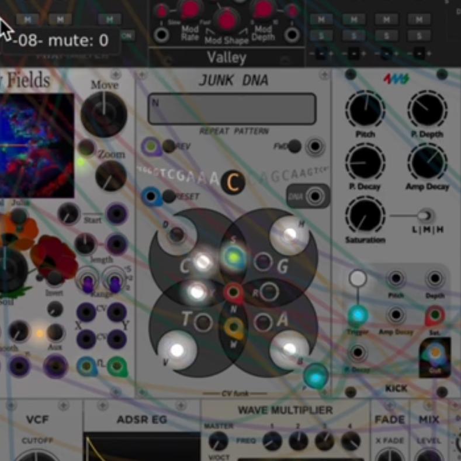Click the Saturation knob on Kick module

click(365, 215)
